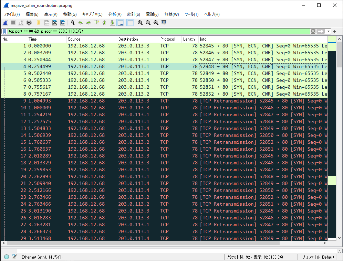Select packet 22 at time 2.512166
Image resolution: width=343 pixels, height=261 pixels.
click(164, 190)
